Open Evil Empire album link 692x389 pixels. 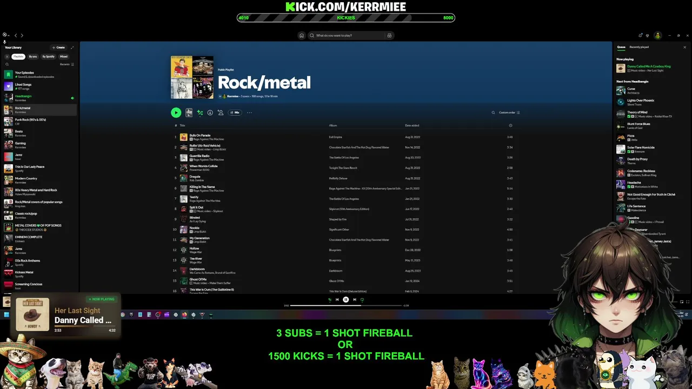(336, 137)
